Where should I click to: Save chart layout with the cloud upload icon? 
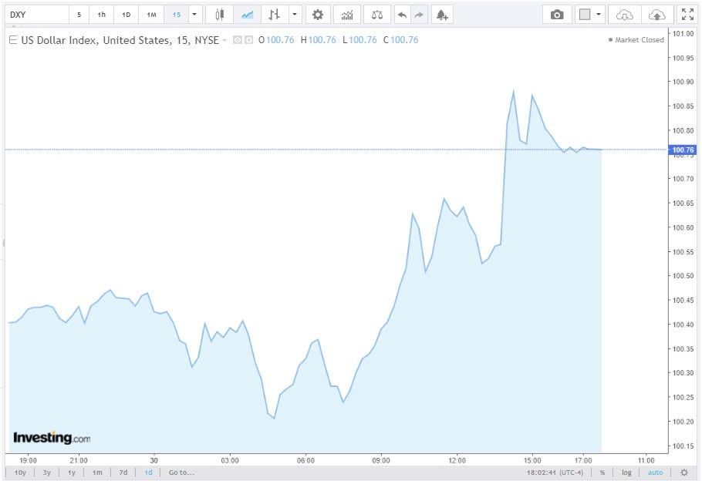[x=656, y=14]
